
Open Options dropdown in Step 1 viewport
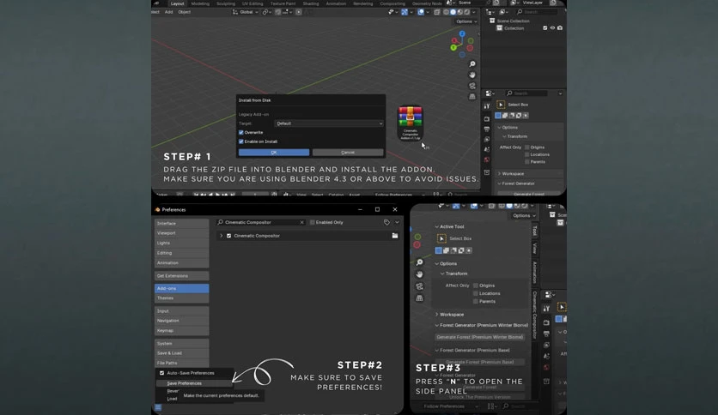466,21
